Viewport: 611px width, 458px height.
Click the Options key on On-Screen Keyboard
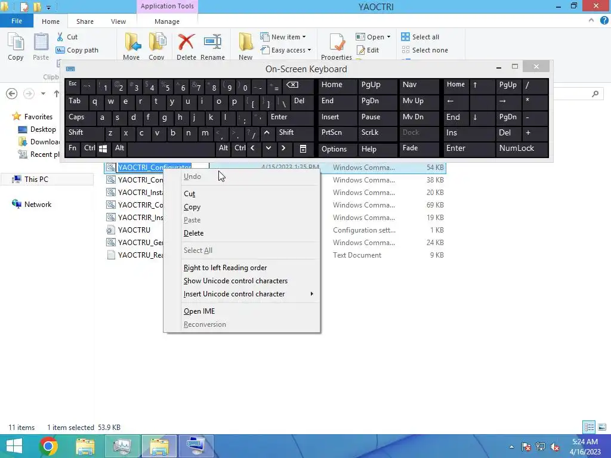click(338, 148)
